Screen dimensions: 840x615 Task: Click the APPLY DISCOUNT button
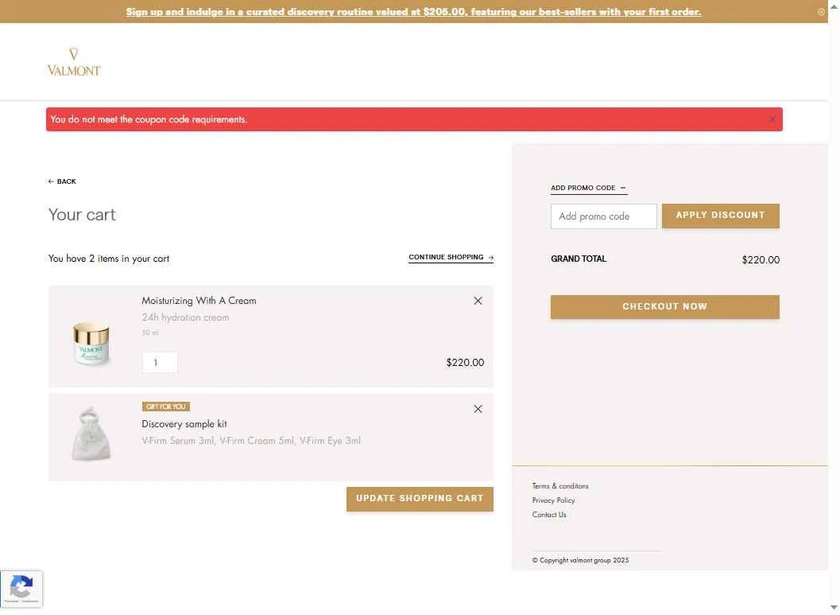721,216
